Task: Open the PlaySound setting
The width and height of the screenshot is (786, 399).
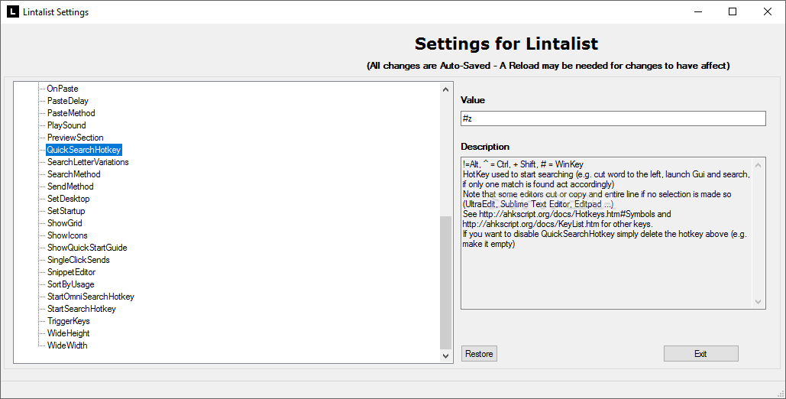Action: click(66, 125)
